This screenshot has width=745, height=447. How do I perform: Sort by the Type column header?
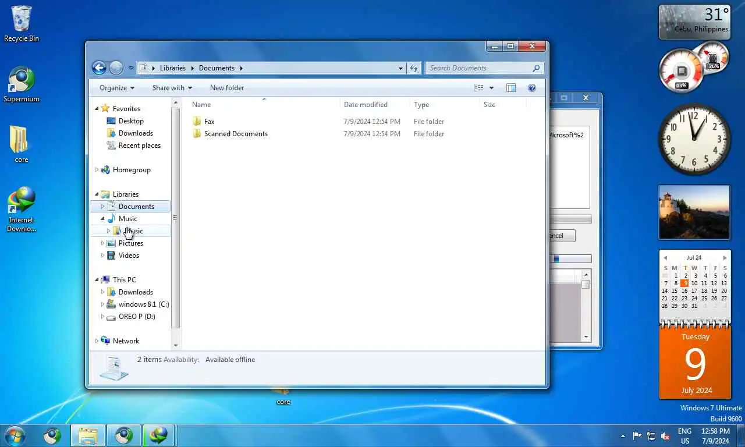point(421,105)
